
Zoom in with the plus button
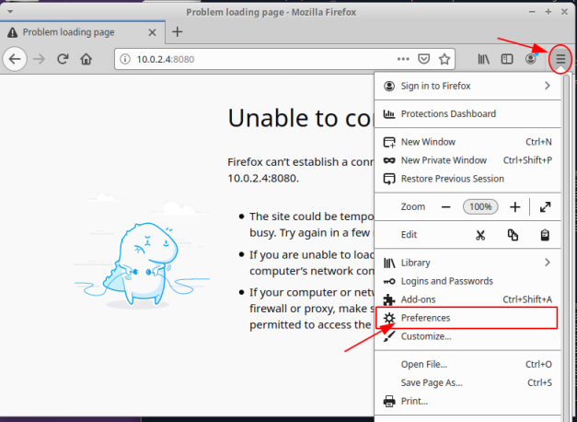(x=514, y=207)
